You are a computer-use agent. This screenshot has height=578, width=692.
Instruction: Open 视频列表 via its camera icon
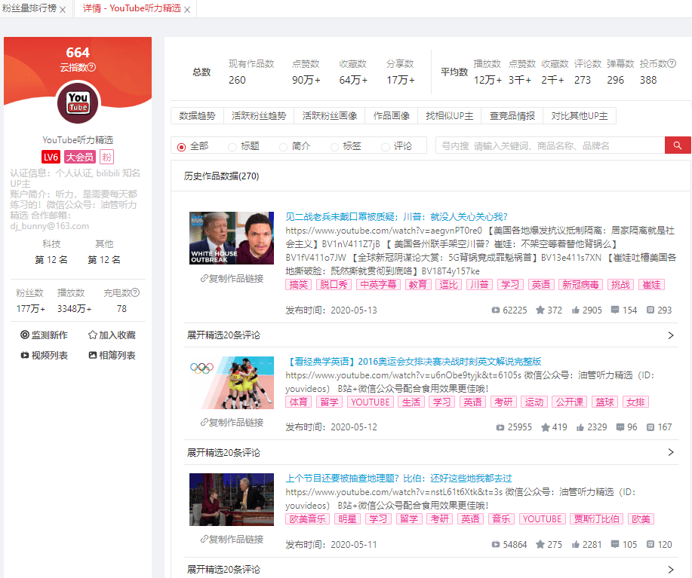point(25,355)
